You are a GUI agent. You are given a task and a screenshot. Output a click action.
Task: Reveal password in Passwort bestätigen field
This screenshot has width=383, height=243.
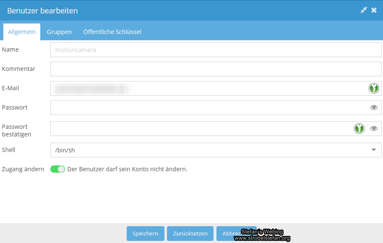tap(374, 128)
